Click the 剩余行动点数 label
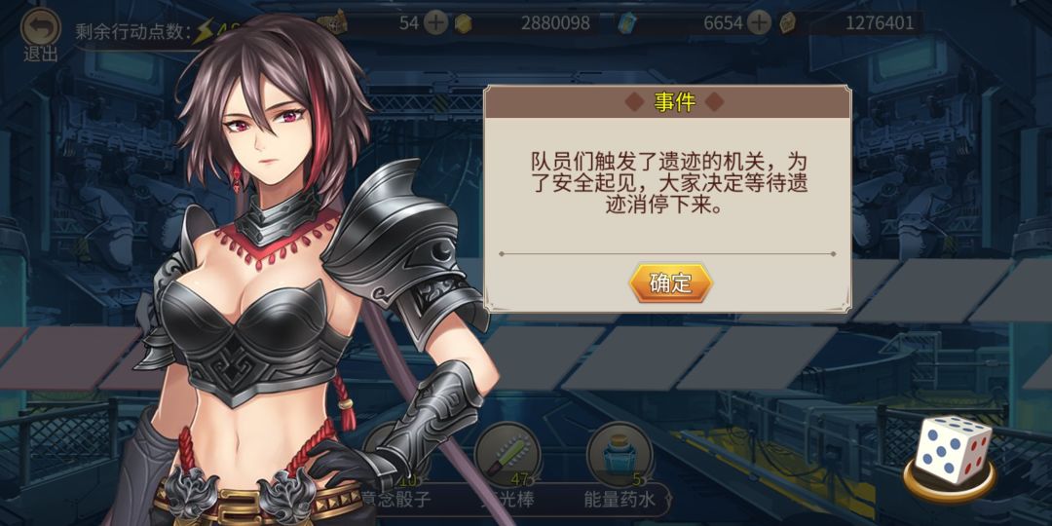1052x526 pixels. click(132, 31)
